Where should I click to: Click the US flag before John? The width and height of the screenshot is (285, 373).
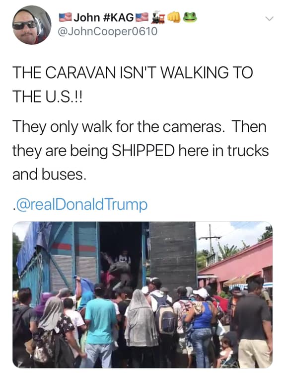(x=66, y=17)
